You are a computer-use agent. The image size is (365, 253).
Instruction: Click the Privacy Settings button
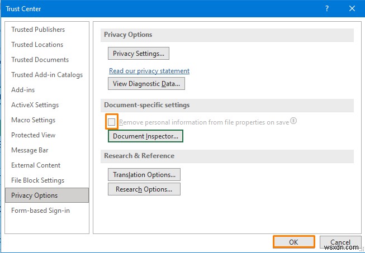pos(139,54)
